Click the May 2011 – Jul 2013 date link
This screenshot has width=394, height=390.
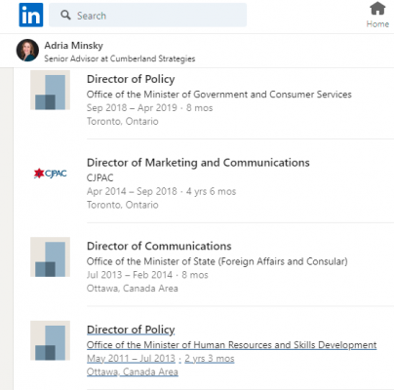[131, 359]
